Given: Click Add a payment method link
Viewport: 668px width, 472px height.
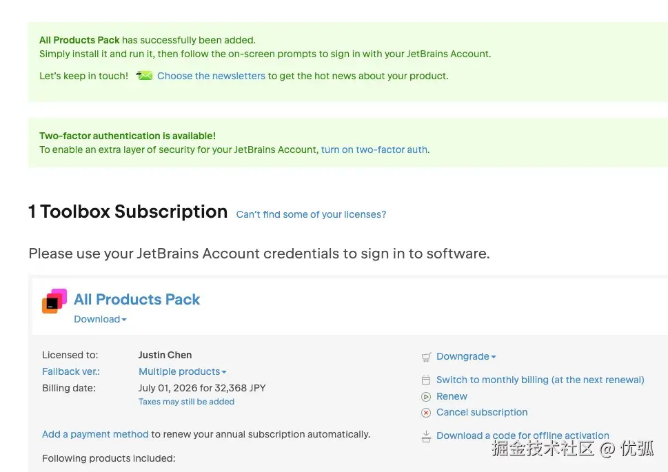Looking at the screenshot, I should 95,434.
